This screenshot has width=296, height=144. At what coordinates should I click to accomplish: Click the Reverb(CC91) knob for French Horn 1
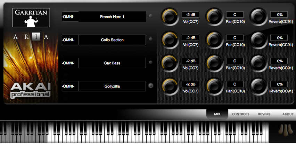258,17
